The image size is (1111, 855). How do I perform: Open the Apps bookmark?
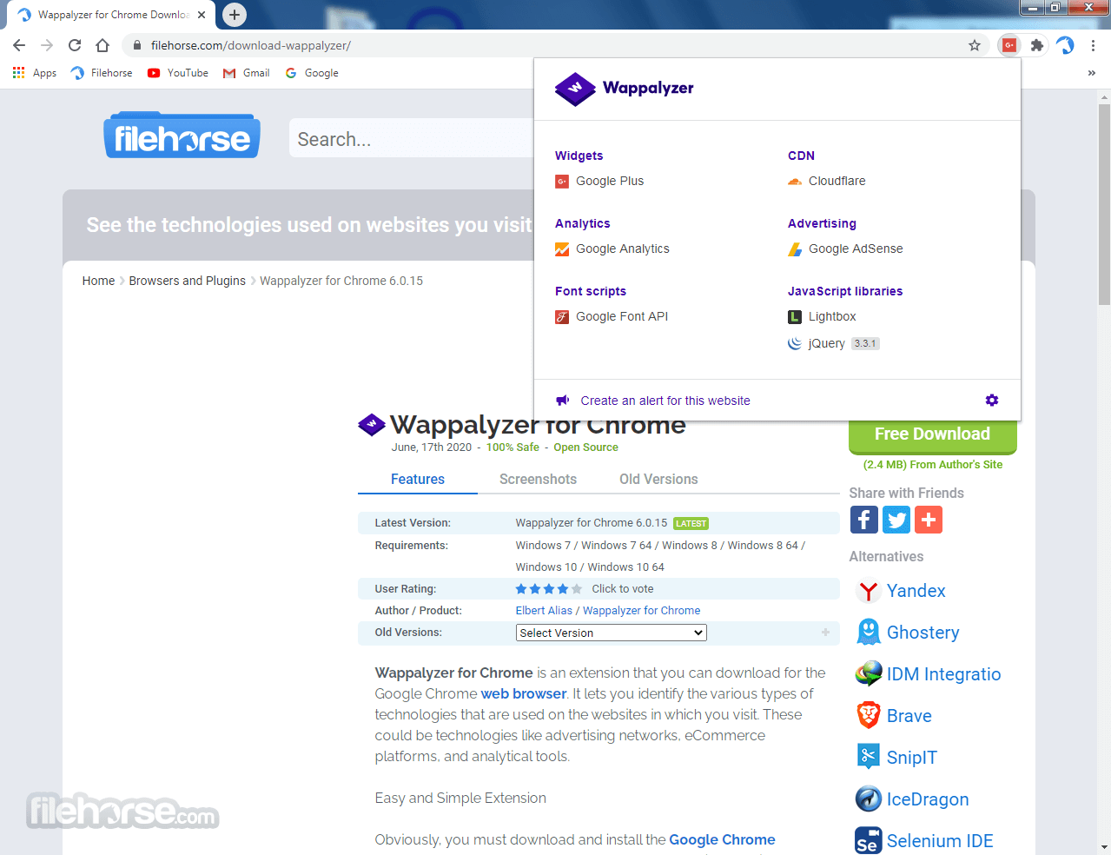[35, 73]
